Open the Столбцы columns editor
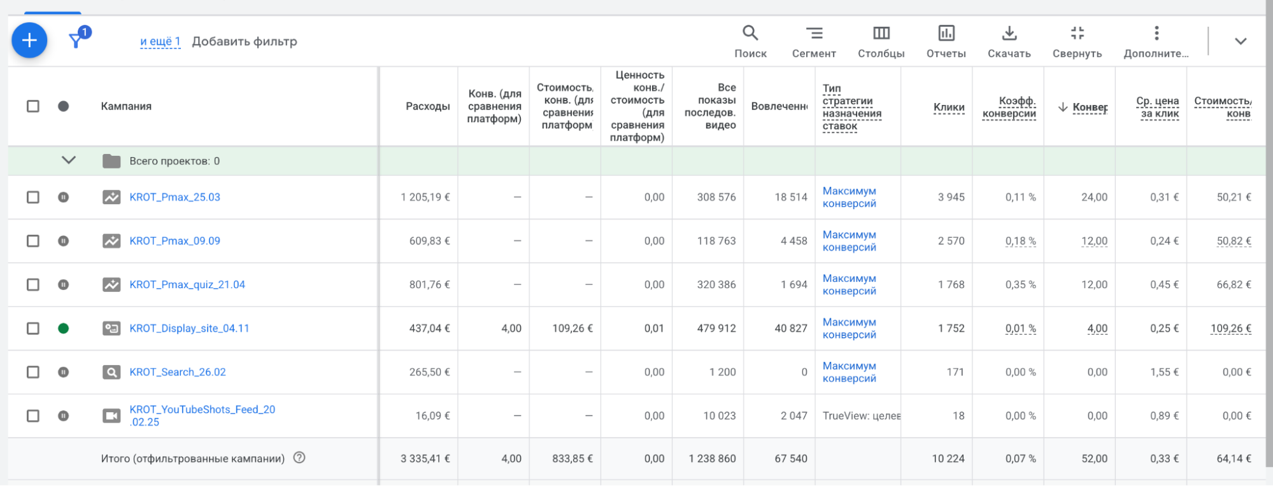 click(x=881, y=41)
